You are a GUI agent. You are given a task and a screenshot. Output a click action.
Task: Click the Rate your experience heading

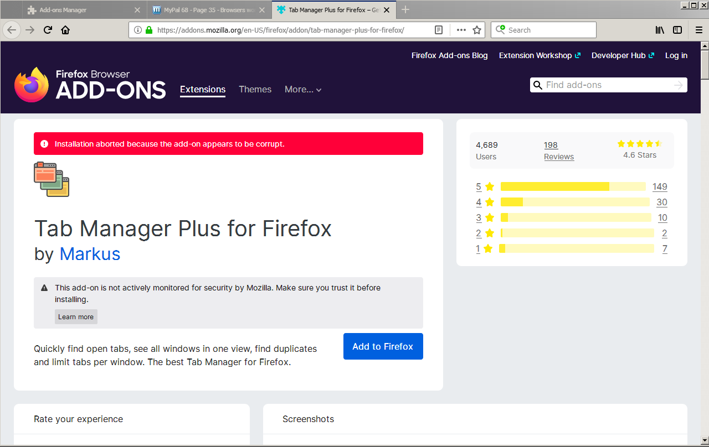[x=78, y=419]
